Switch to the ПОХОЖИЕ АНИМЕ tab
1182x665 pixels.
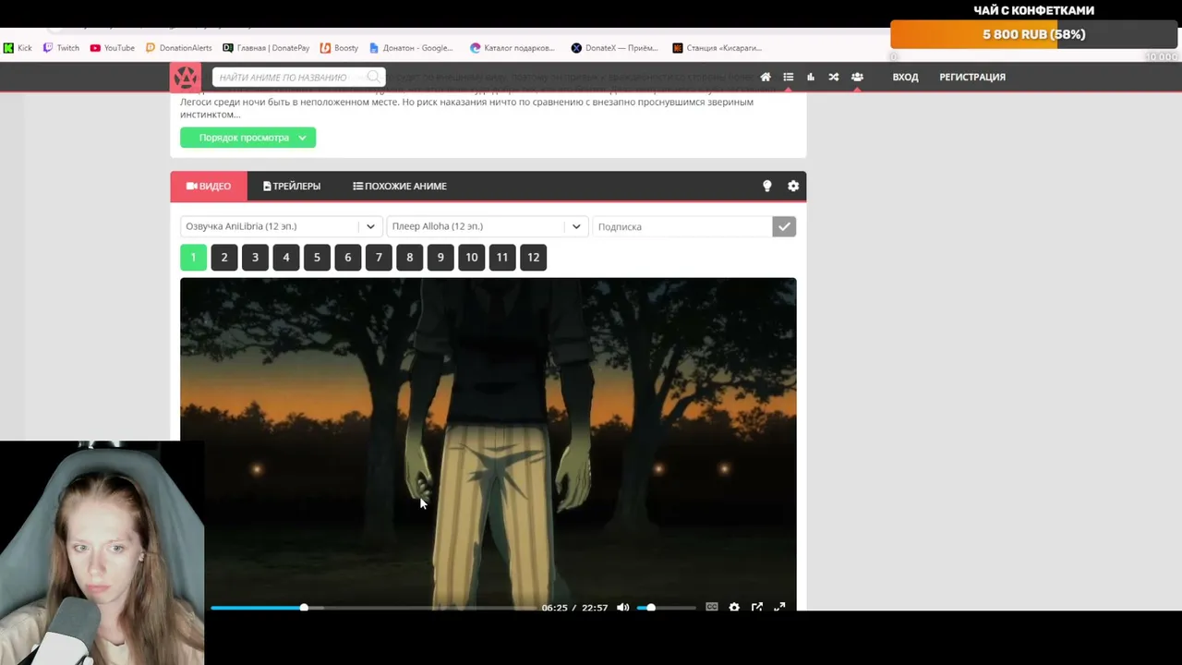point(400,186)
